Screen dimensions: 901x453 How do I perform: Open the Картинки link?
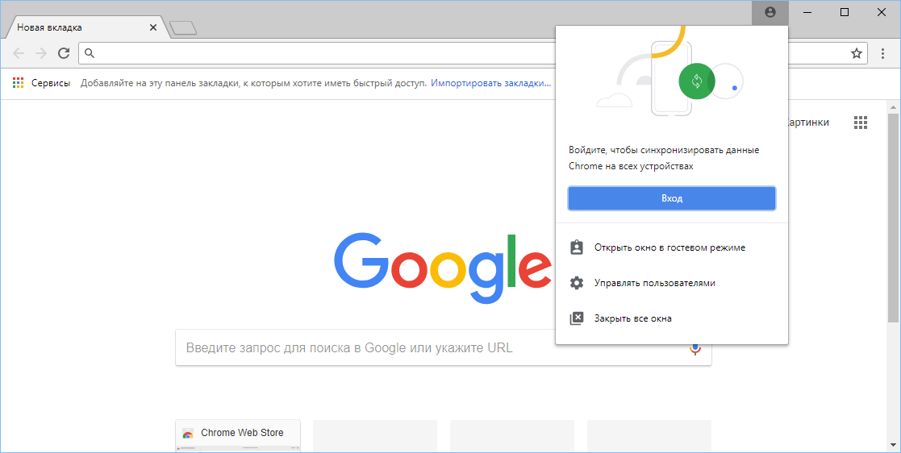tap(808, 123)
